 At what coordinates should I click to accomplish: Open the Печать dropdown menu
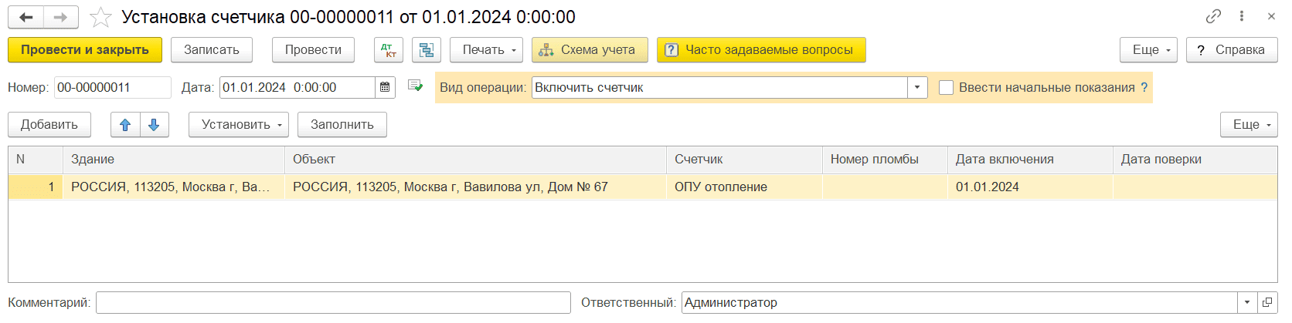coord(486,50)
